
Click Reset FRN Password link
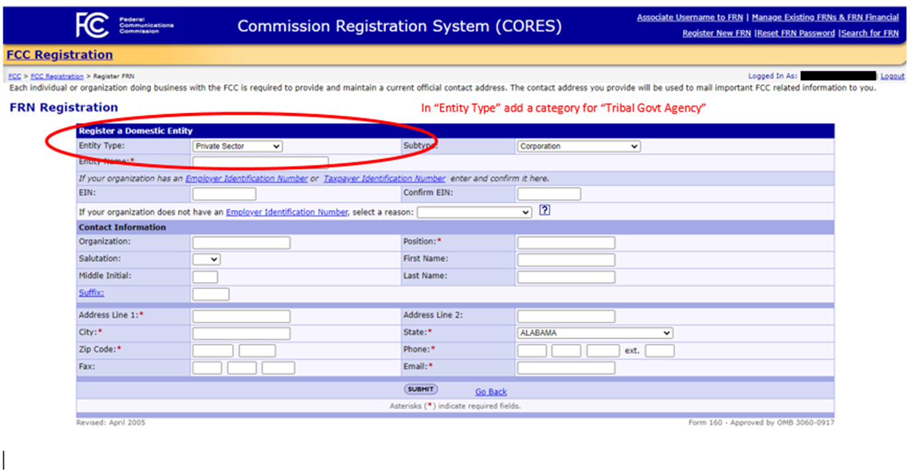click(x=796, y=34)
